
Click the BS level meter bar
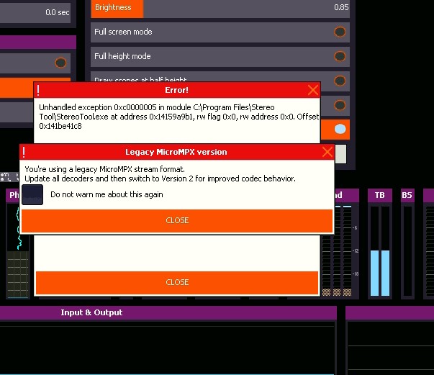(x=407, y=250)
